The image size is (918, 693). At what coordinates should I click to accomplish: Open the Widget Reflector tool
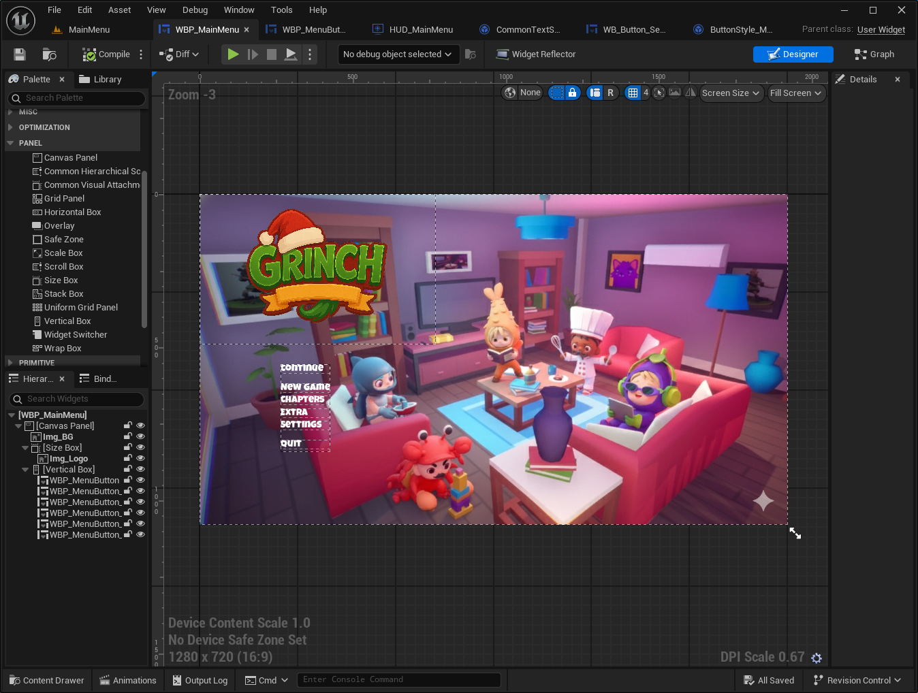536,54
